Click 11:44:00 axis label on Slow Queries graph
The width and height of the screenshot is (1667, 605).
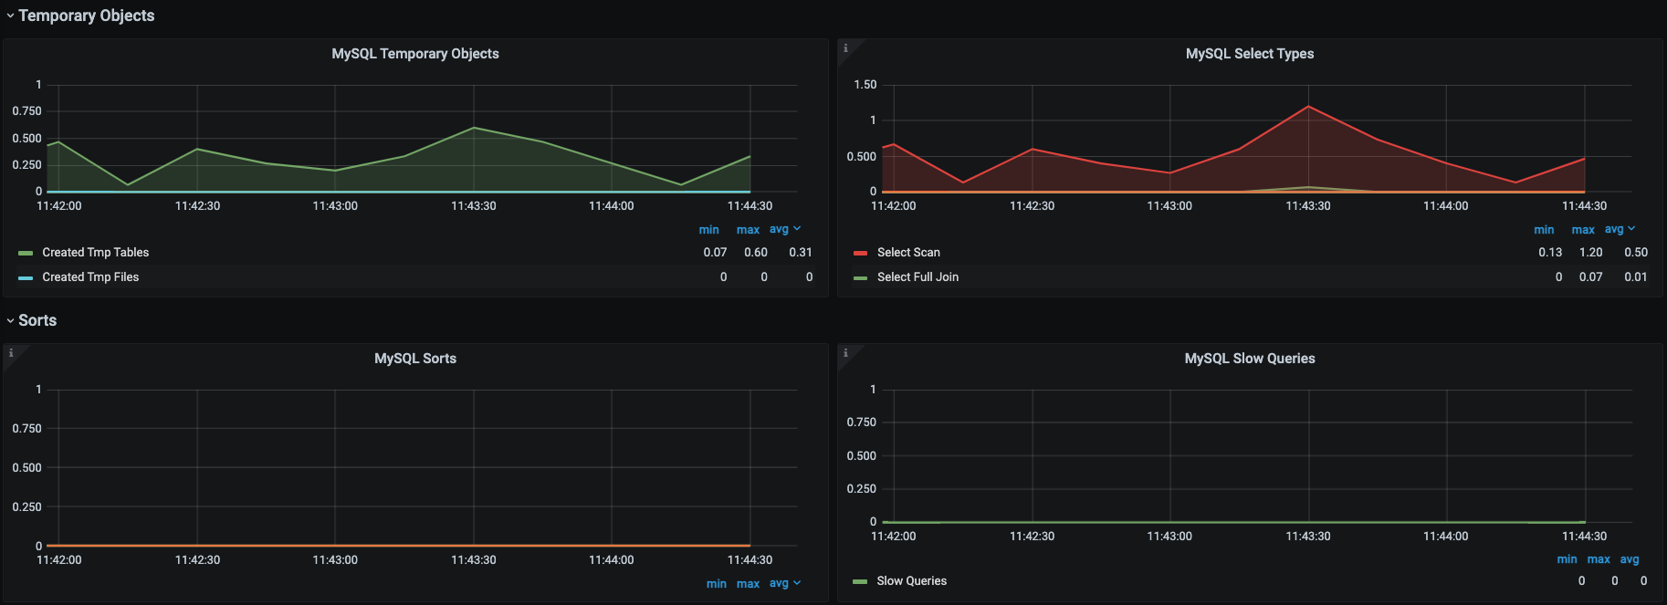tap(1446, 537)
